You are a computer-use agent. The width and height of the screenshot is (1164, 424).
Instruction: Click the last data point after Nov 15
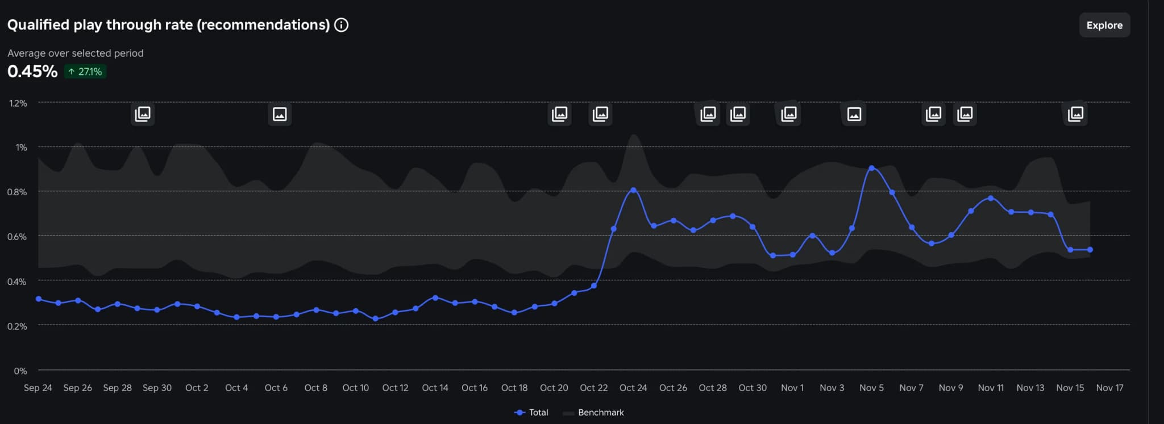pos(1090,250)
